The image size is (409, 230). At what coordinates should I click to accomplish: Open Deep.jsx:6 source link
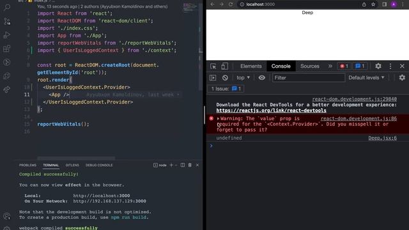tap(382, 138)
